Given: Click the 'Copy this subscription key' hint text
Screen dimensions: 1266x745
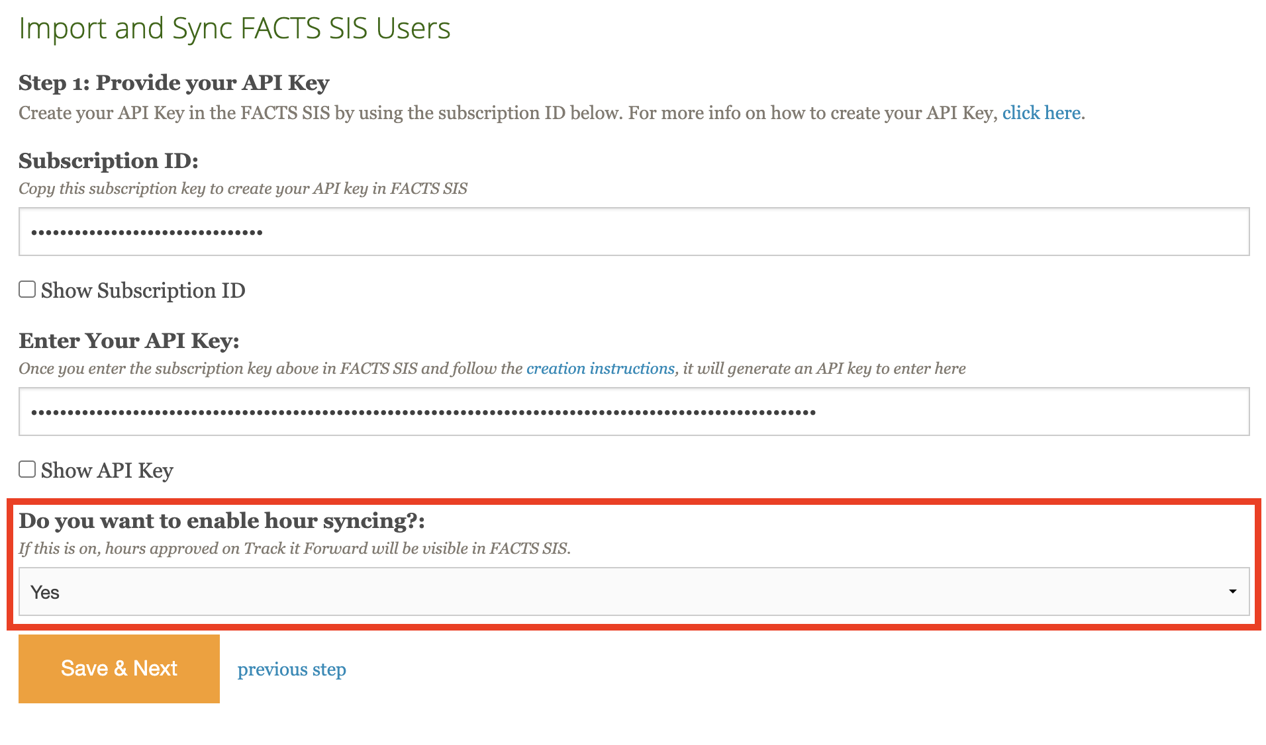Looking at the screenshot, I should 243,189.
